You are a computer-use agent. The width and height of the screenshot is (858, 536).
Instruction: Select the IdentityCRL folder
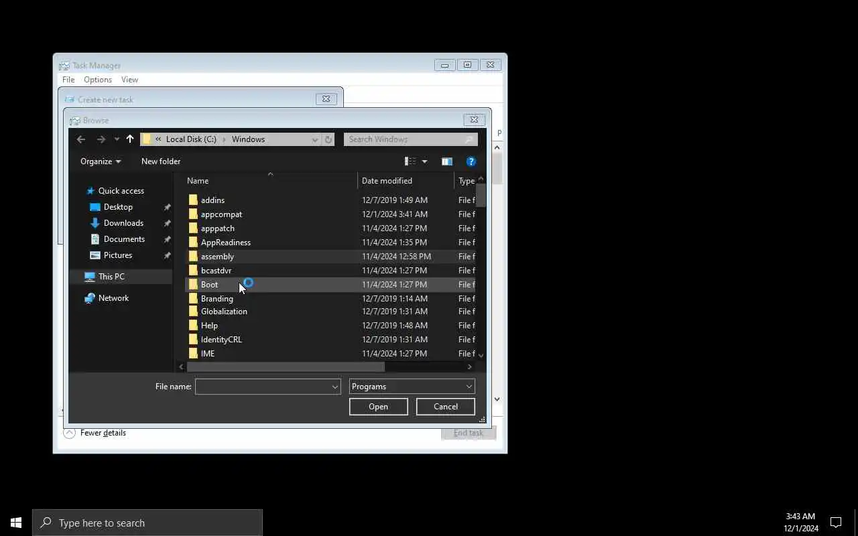tap(221, 340)
